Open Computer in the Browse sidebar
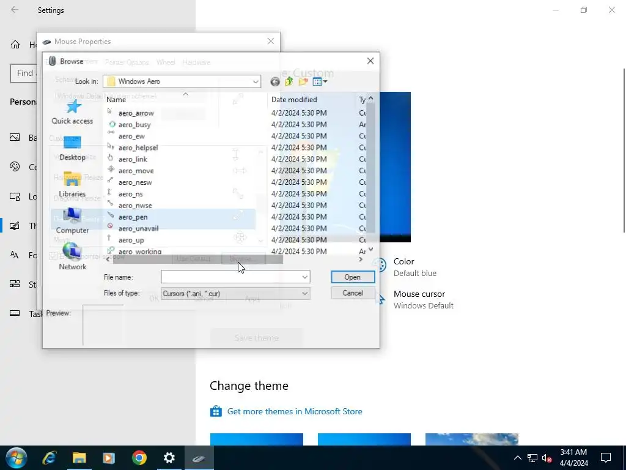The width and height of the screenshot is (626, 470). click(72, 222)
